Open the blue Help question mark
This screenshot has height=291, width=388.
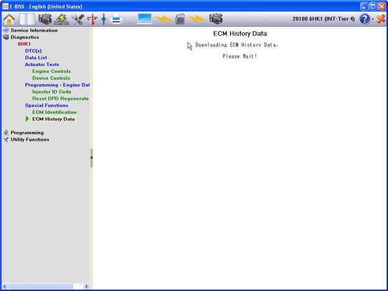pyautogui.click(x=364, y=19)
